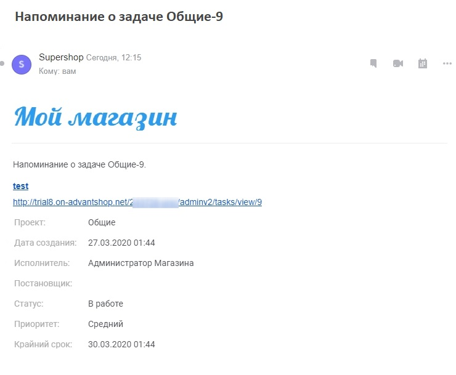Expand the "Кому: вам" recipient details
This screenshot has height=375, width=456.
57,71
